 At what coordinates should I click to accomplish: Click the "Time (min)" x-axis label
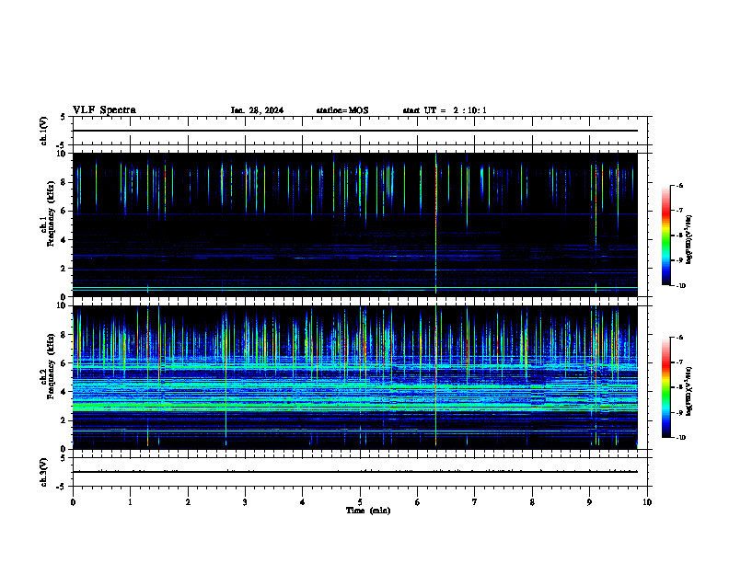click(x=368, y=511)
